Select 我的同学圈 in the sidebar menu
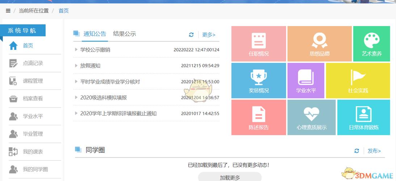 (35, 169)
